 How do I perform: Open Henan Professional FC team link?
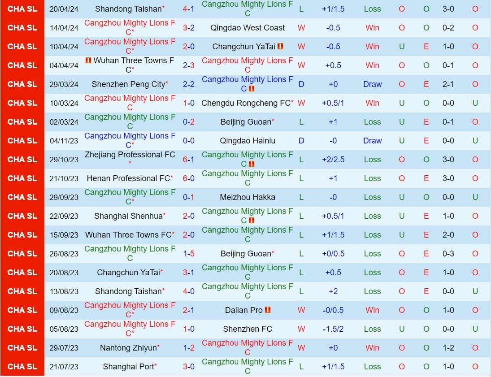tap(128, 178)
